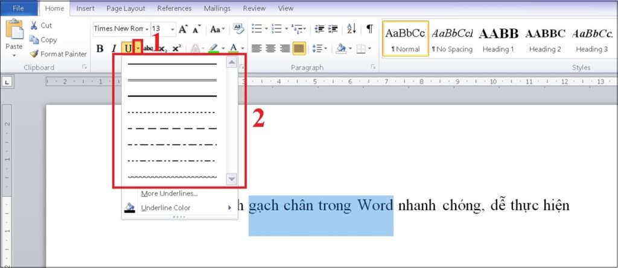Insert a bulleted list
The image size is (618, 268).
257,29
